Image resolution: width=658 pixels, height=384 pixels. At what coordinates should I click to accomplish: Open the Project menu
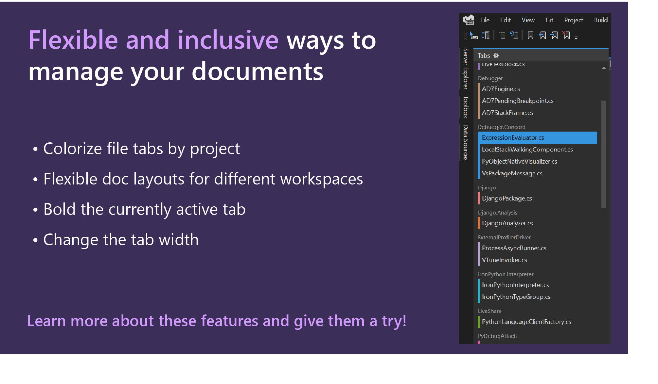point(574,20)
